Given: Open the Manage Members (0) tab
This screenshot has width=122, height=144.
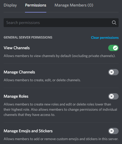Looking at the screenshot, I should tap(74, 5).
